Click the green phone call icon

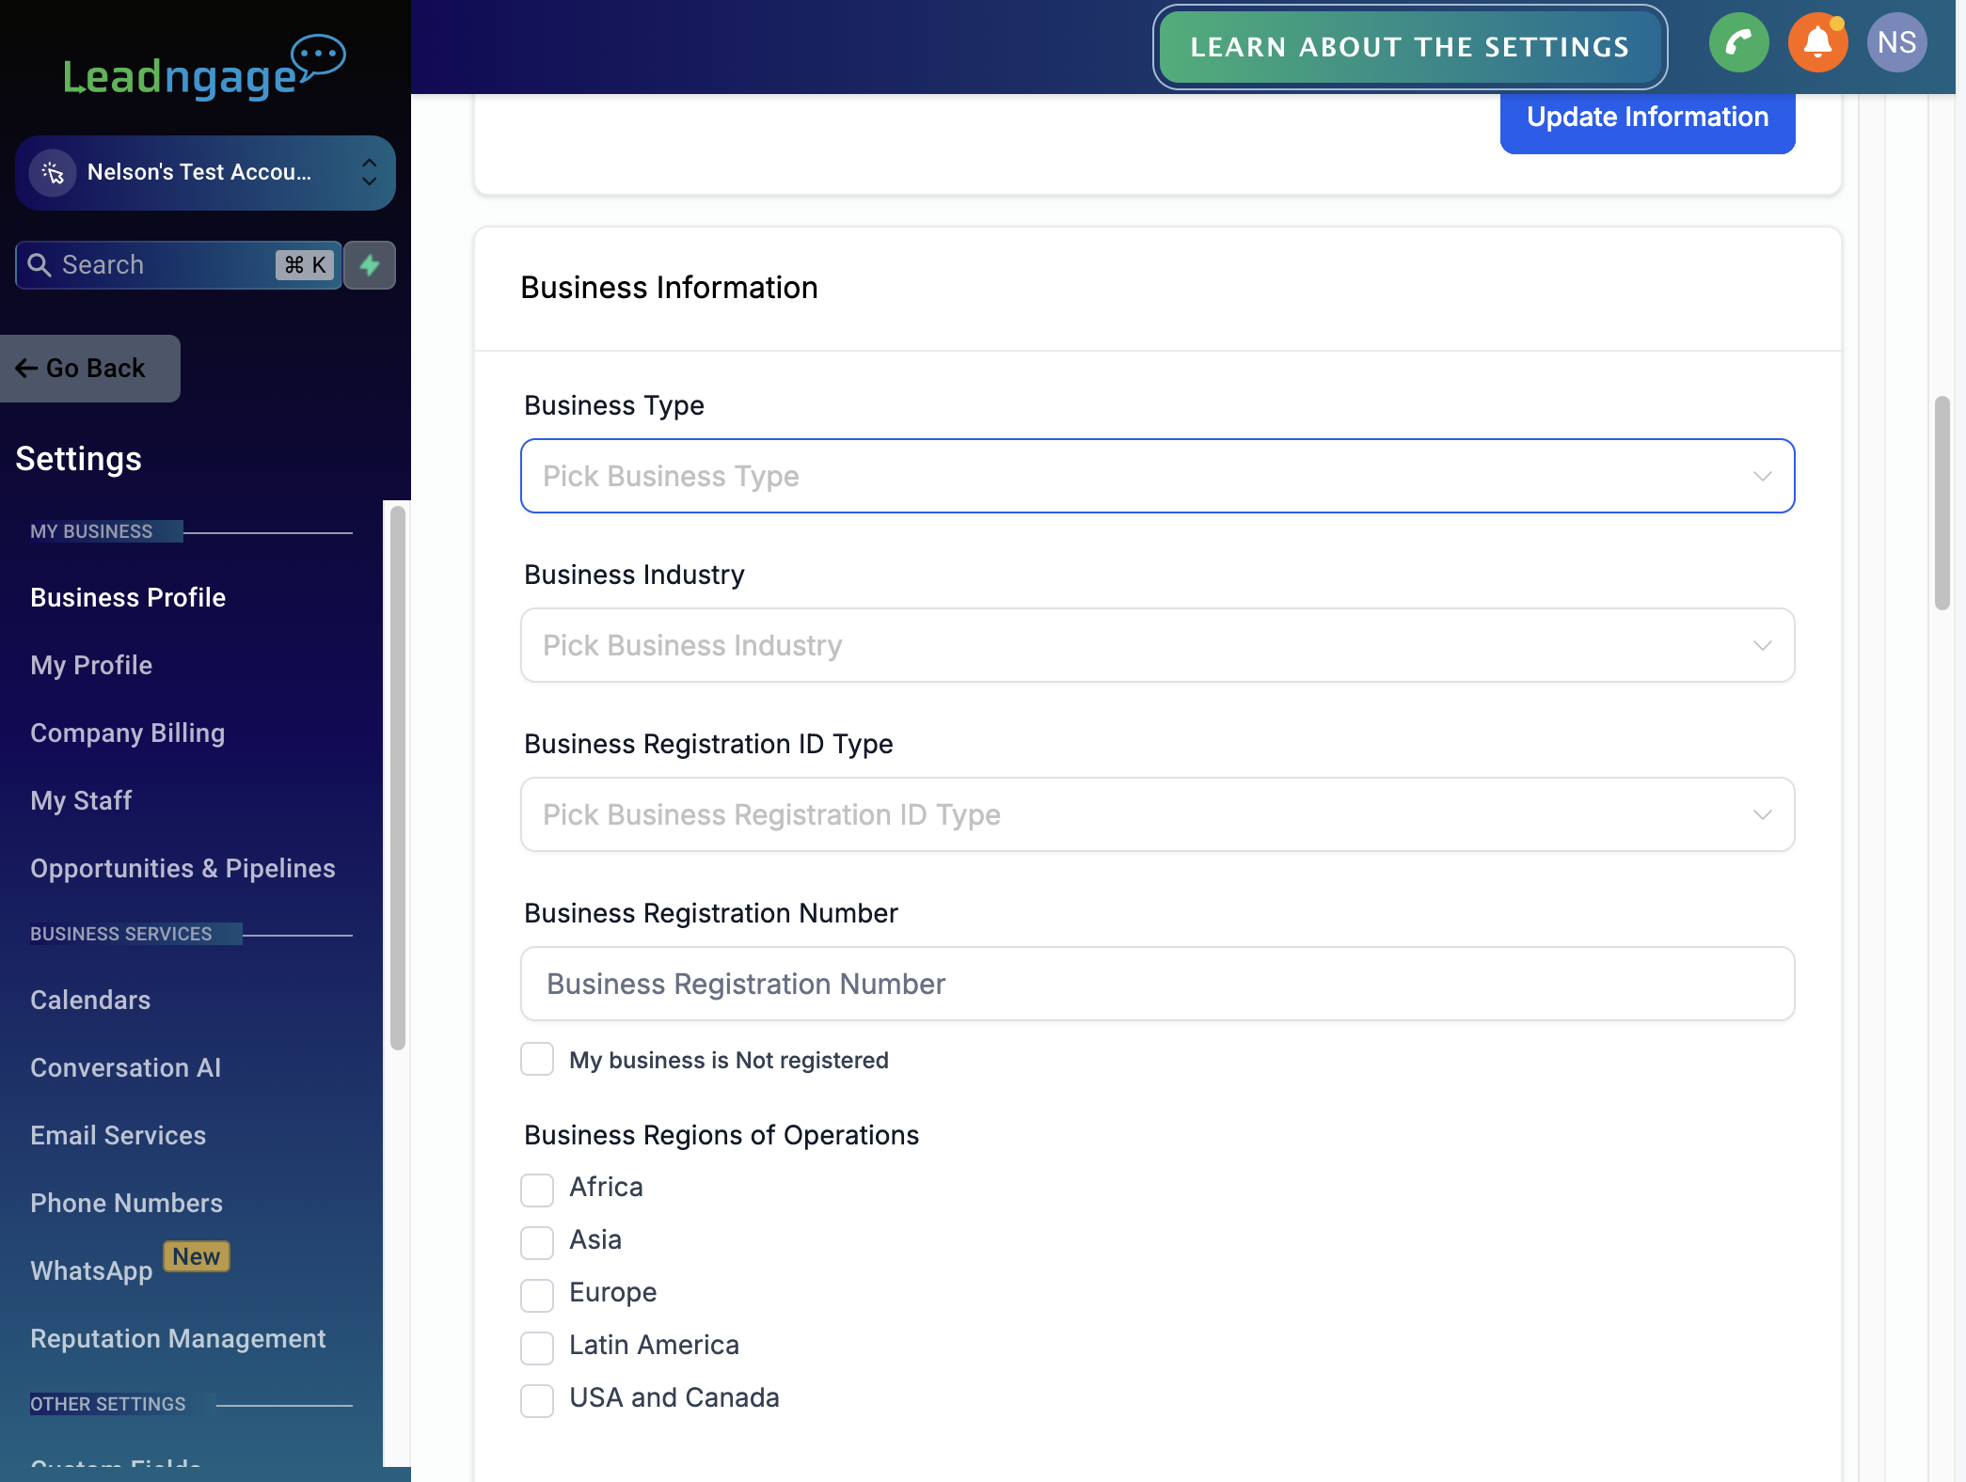[1738, 42]
